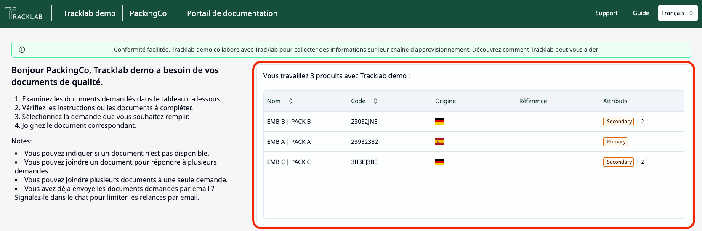Sort the table by Nom column
The height and width of the screenshot is (231, 702).
(x=290, y=101)
